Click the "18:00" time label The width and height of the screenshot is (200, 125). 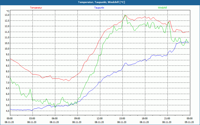[145, 118]
